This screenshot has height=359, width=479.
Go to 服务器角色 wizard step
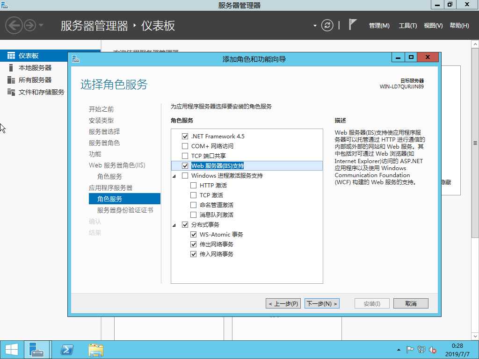(x=104, y=143)
